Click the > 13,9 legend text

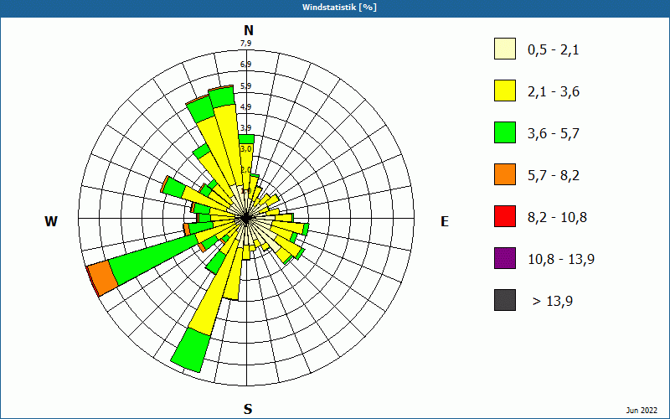click(553, 302)
